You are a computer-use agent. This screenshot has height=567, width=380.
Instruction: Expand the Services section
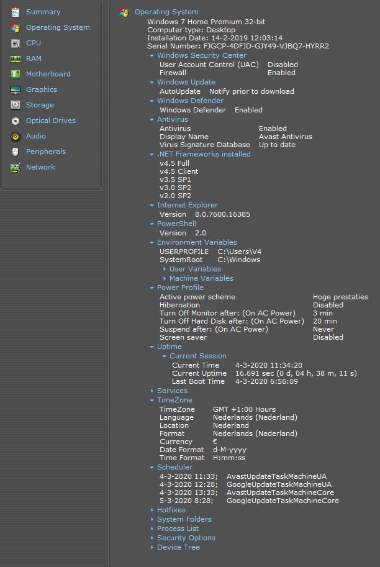point(171,391)
